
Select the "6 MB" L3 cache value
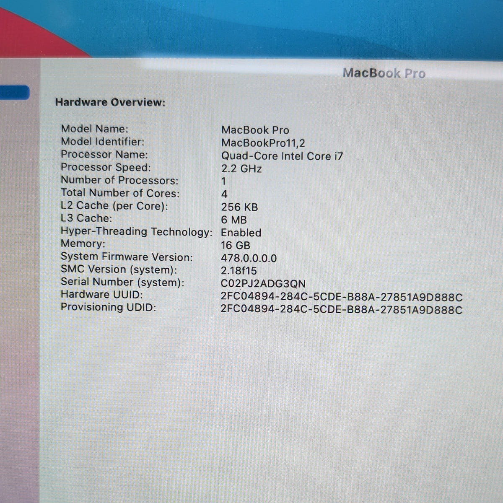[234, 220]
